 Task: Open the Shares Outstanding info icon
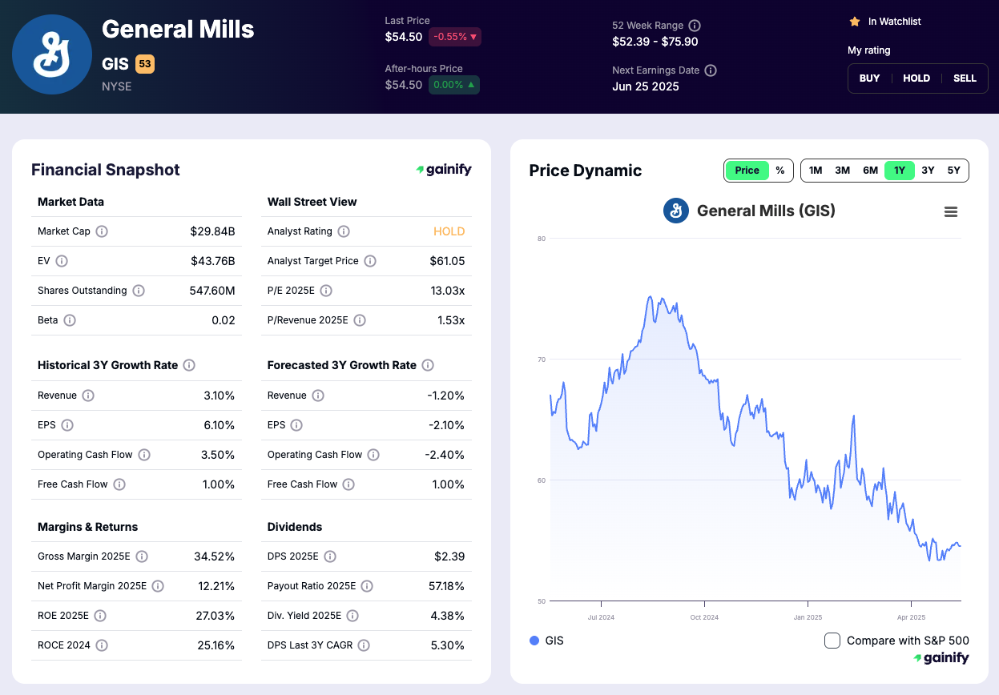point(139,291)
